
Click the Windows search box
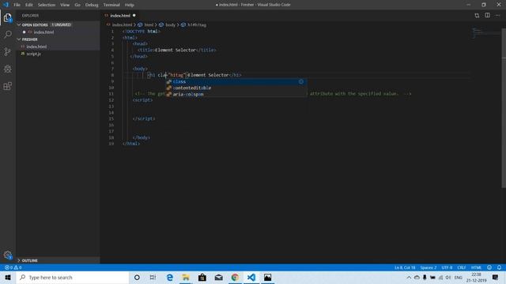point(73,277)
